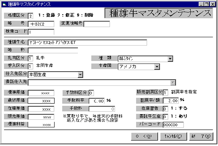The width and height of the screenshot is (218, 146).
Task: Open the 種類 dropdown arrow
Action: click(x=170, y=59)
